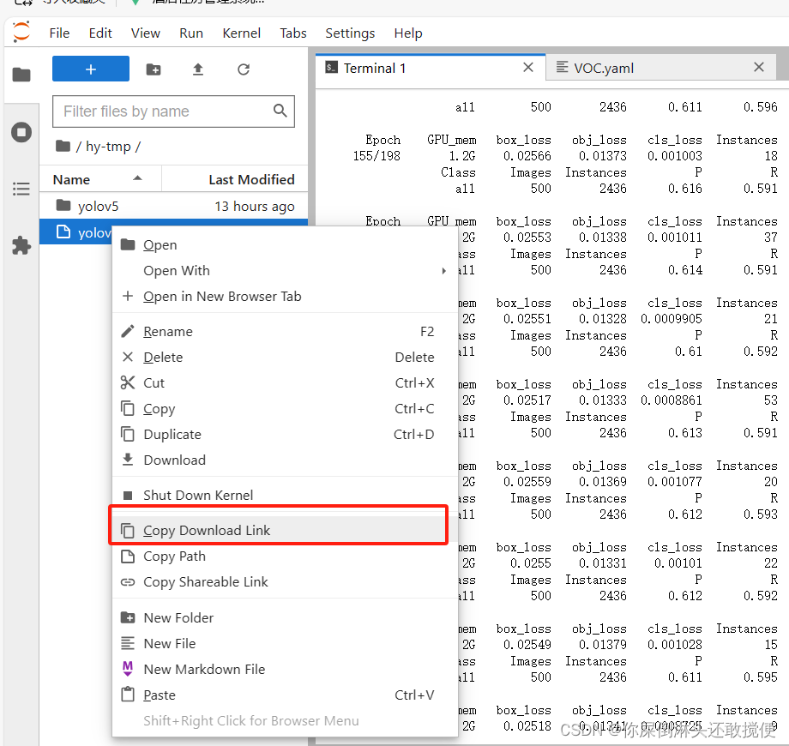Switch to the VOC.yaml tab
The image size is (789, 746).
click(604, 68)
